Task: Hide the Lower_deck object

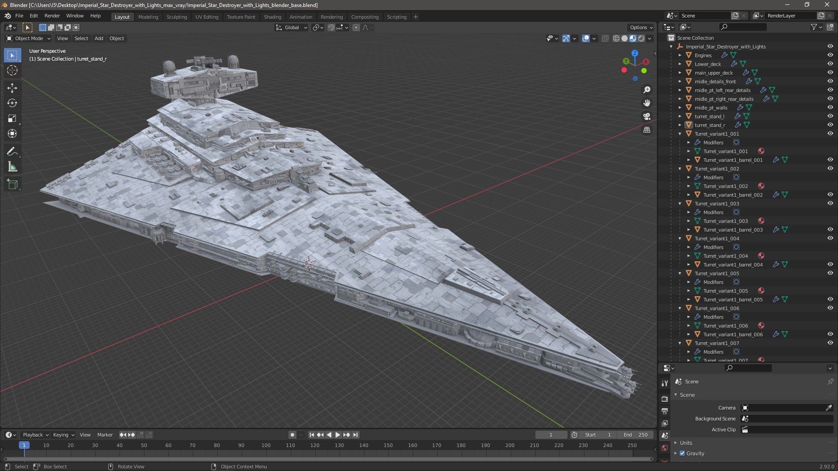Action: point(830,64)
